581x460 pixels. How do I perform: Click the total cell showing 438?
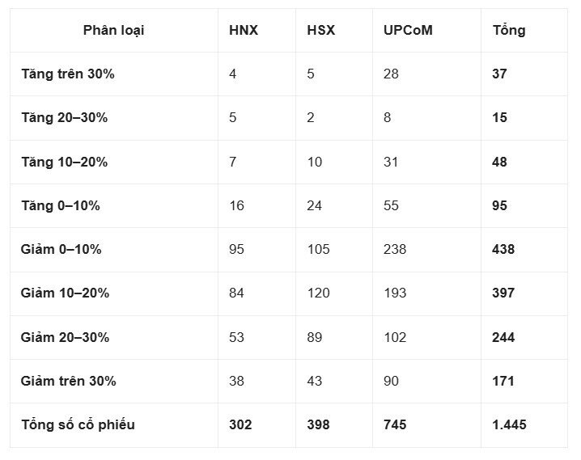tap(503, 249)
